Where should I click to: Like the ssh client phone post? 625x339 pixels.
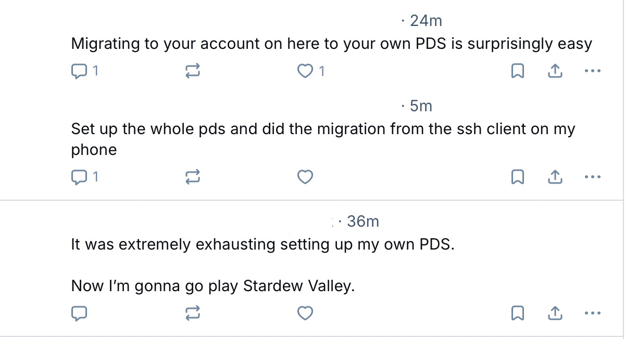click(305, 178)
